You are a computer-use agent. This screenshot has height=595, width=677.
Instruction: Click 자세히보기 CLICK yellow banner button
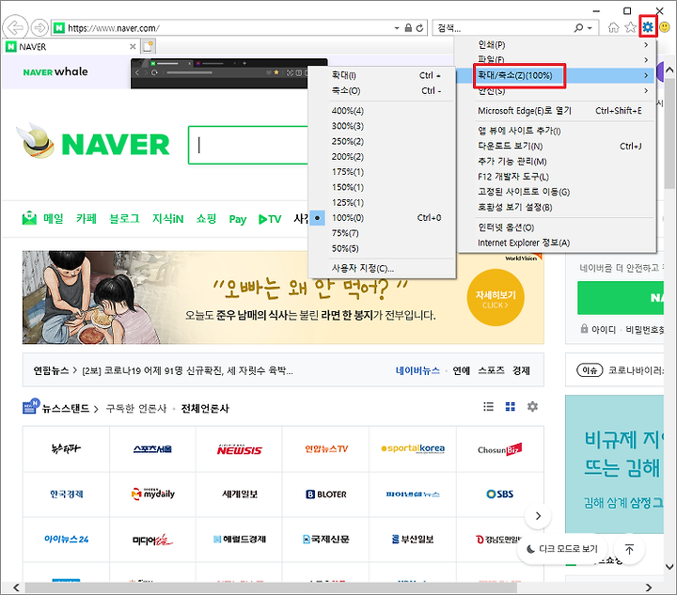496,298
